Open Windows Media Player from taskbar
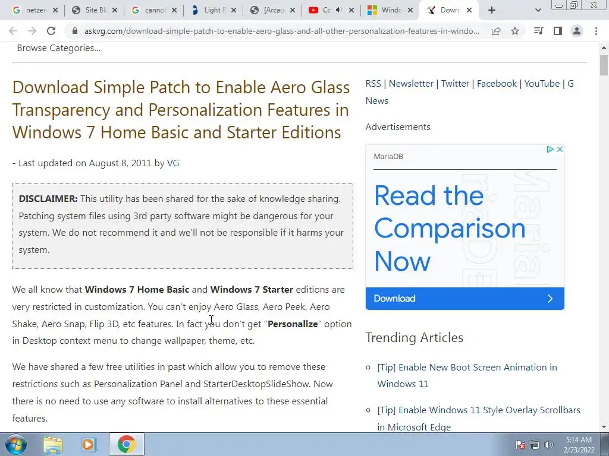Screen dimensions: 609x456 [89, 444]
